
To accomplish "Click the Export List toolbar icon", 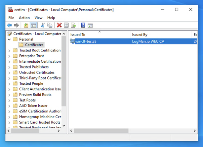I will point(73,25).
